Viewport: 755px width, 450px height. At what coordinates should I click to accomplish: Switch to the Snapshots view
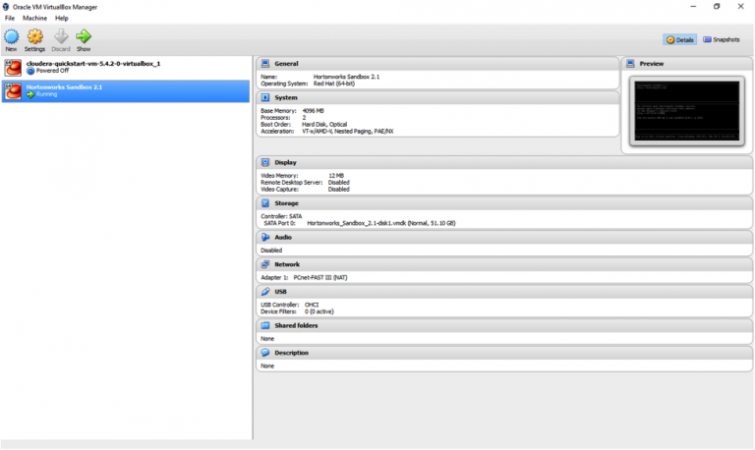[722, 40]
